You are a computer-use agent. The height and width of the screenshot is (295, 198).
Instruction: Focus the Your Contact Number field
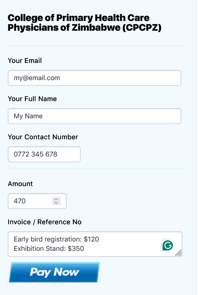(44, 154)
